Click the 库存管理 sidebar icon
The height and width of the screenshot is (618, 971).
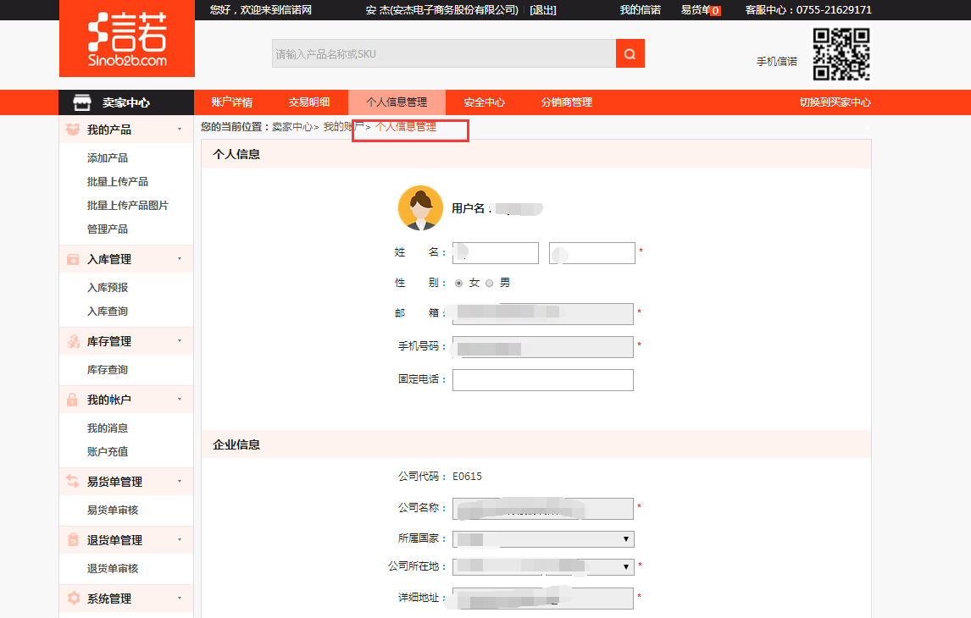click(x=73, y=341)
